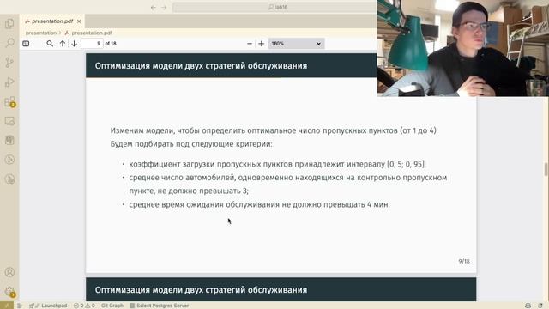Click the 'of 18' page count label
The width and height of the screenshot is (549, 309).
(111, 44)
